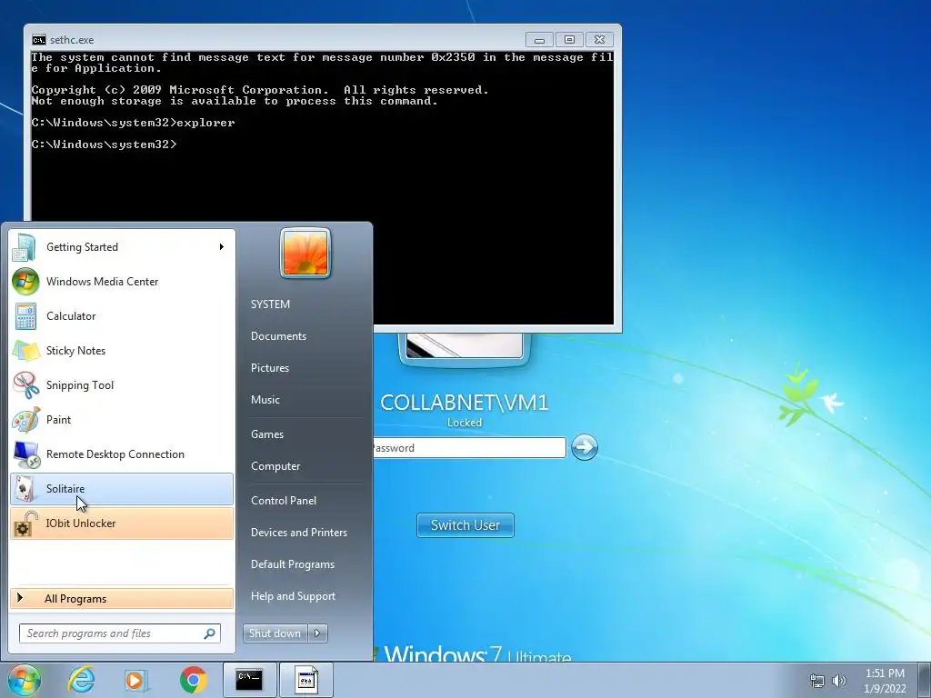This screenshot has width=931, height=698.
Task: Maximize the sethc.exe window
Action: [569, 40]
